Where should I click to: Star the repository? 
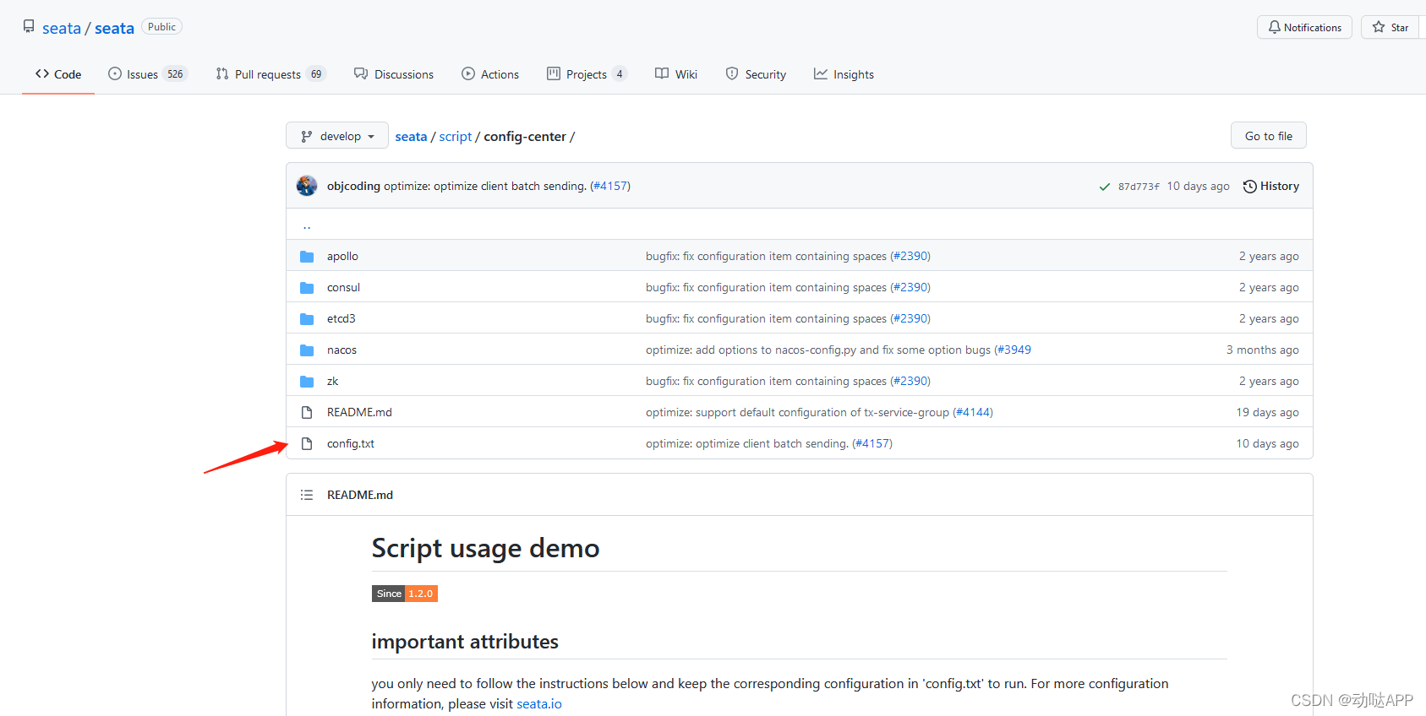(1391, 27)
